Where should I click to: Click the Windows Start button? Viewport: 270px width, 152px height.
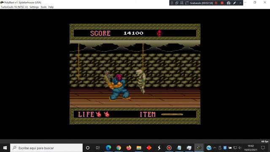5,148
